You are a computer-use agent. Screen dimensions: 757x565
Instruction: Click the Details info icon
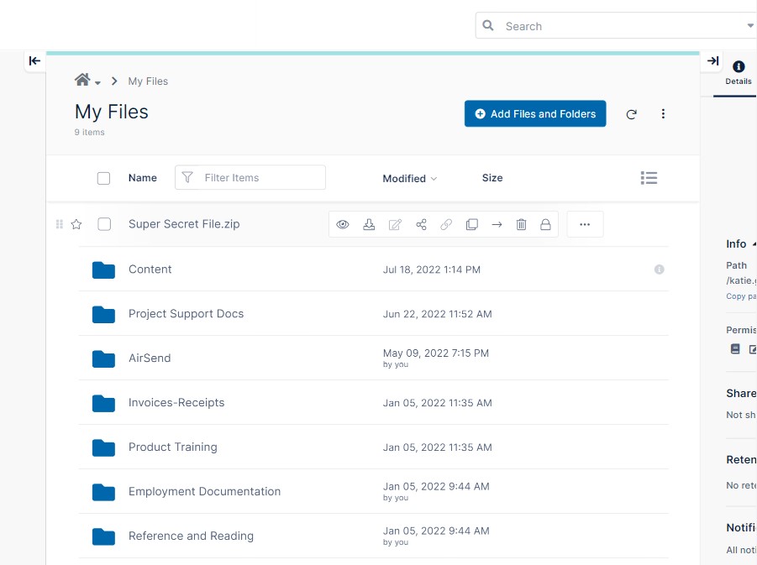click(x=739, y=66)
